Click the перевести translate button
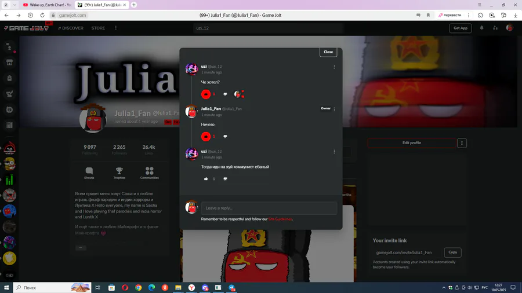 (449, 15)
